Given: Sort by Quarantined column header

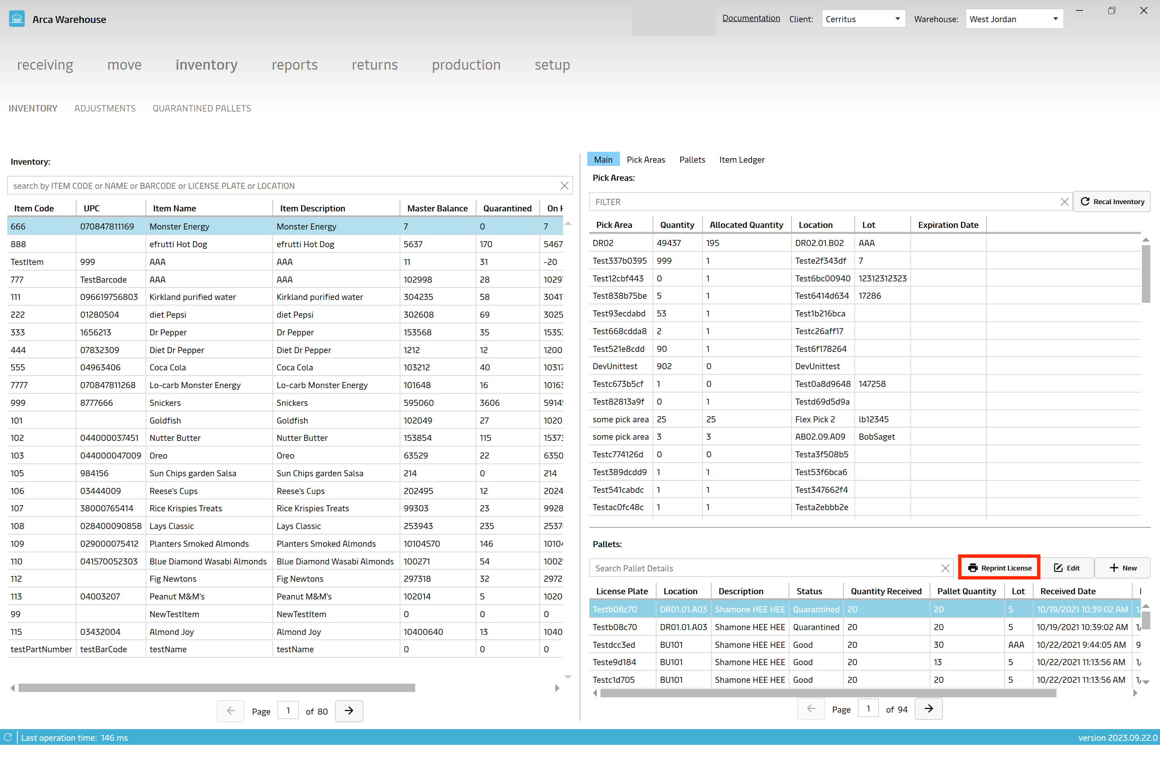Looking at the screenshot, I should tap(507, 209).
